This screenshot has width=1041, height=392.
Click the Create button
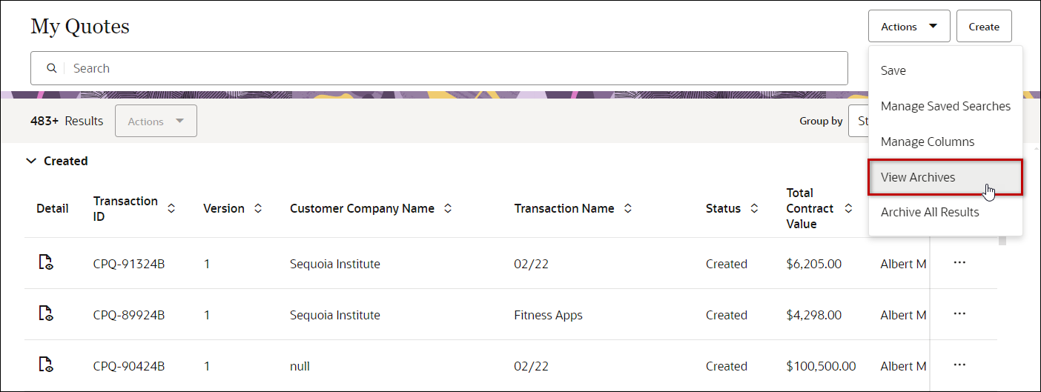tap(984, 27)
